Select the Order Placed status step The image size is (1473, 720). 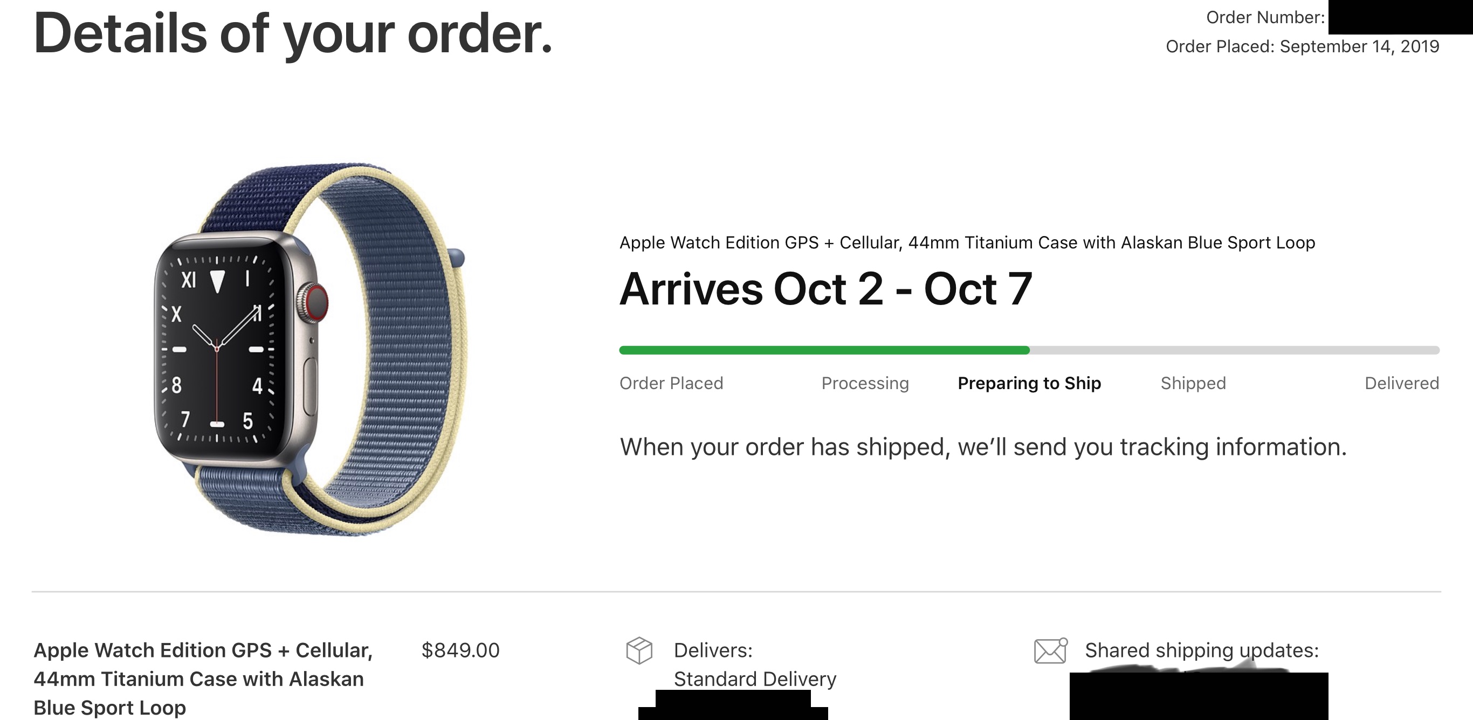(671, 383)
